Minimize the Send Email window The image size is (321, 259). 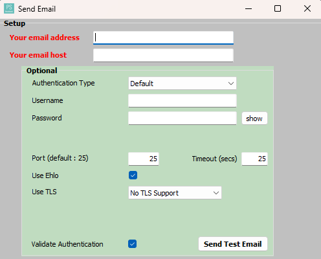coord(249,8)
